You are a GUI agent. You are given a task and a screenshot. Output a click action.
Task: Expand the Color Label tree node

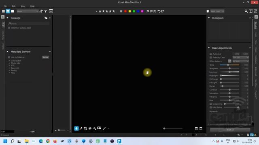tap(9, 61)
